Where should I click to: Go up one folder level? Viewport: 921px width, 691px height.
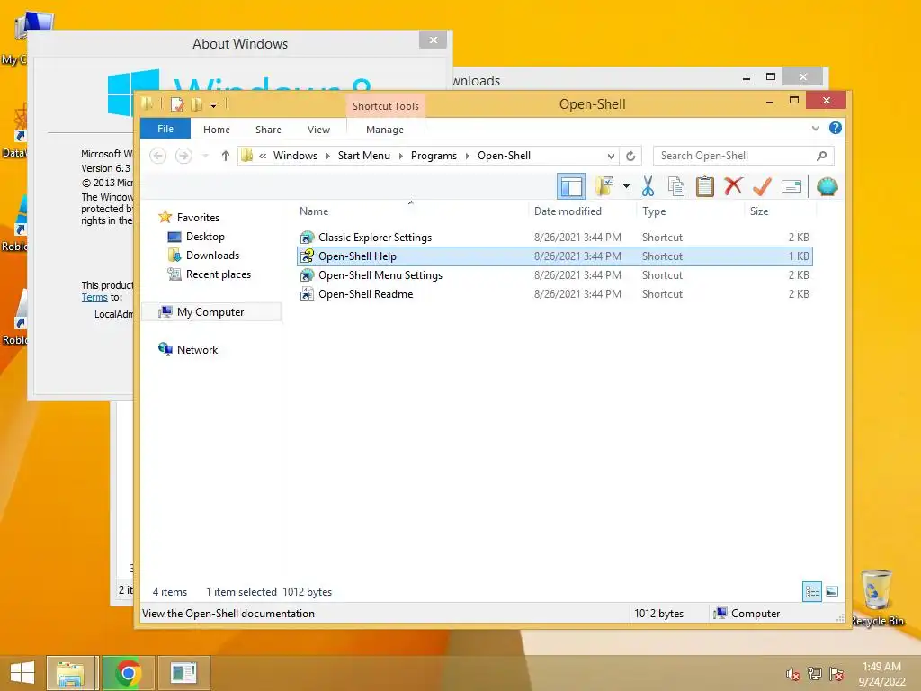click(226, 156)
